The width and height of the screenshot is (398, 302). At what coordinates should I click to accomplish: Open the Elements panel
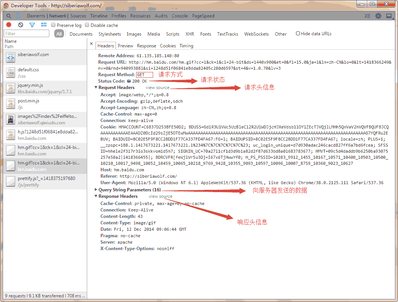36,16
